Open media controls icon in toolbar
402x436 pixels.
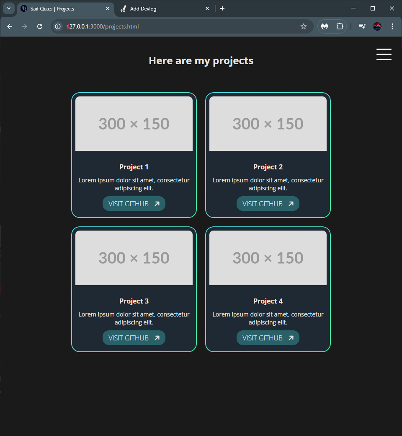pos(362,26)
